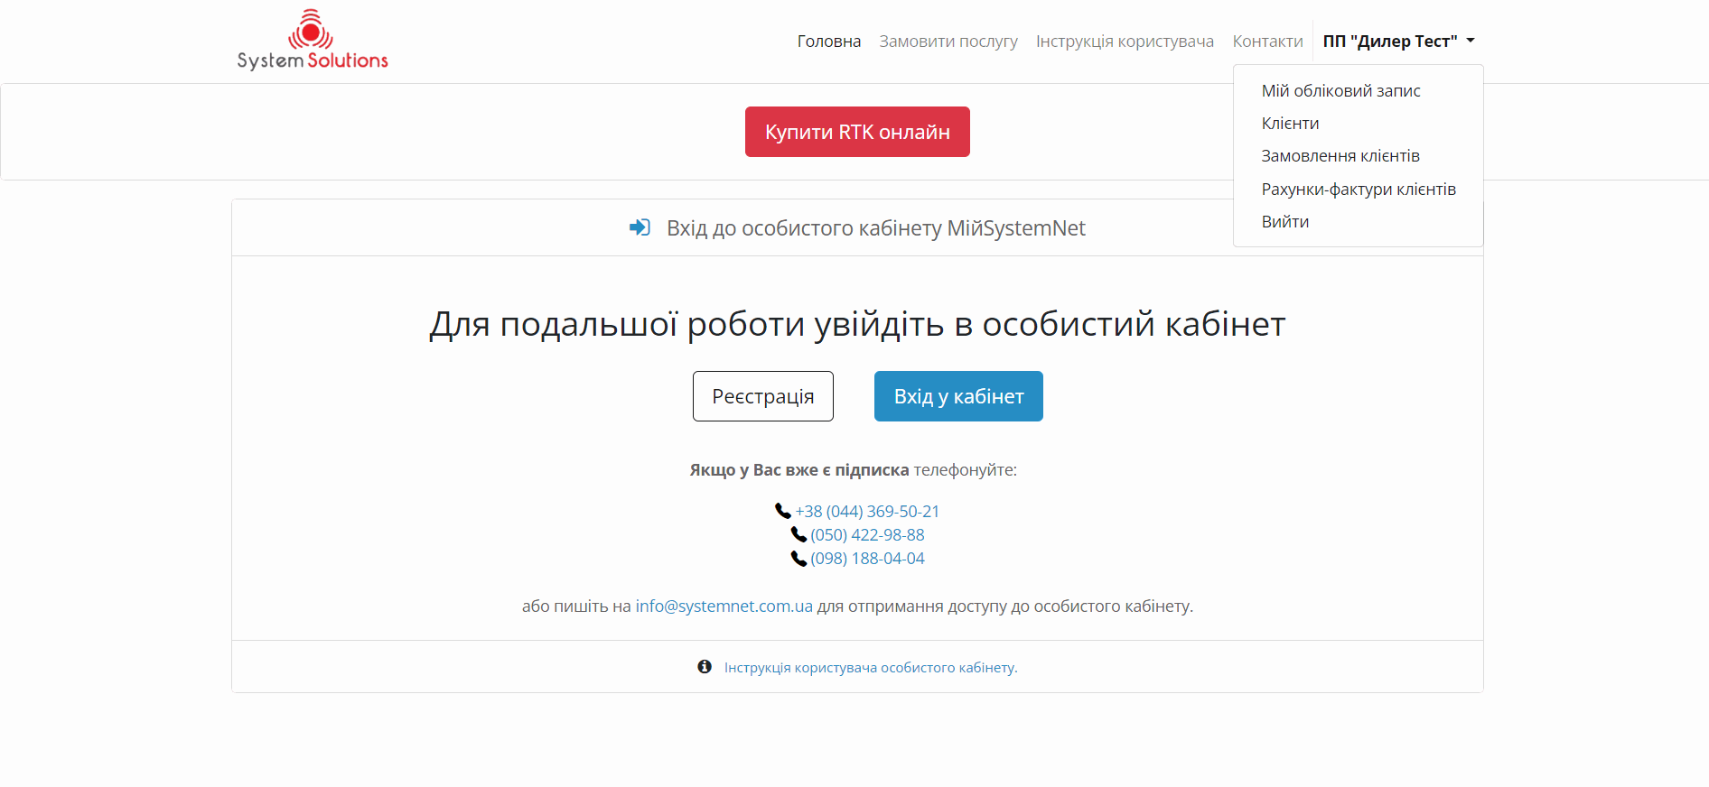The height and width of the screenshot is (787, 1709).
Task: Select Клієнти from the dropdown menu
Action: [1290, 124]
